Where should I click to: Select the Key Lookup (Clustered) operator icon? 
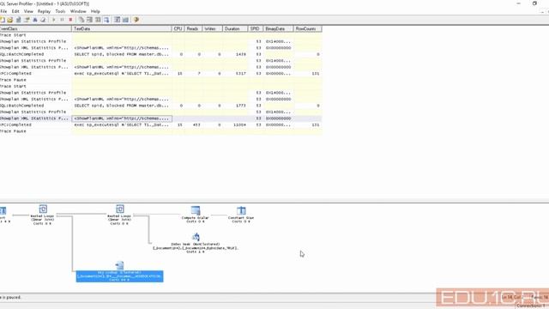[119, 265]
